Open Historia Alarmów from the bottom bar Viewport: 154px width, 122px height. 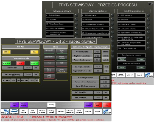[x=79, y=112]
